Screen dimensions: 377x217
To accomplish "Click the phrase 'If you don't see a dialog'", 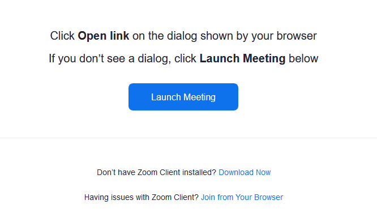I will 110,58.
